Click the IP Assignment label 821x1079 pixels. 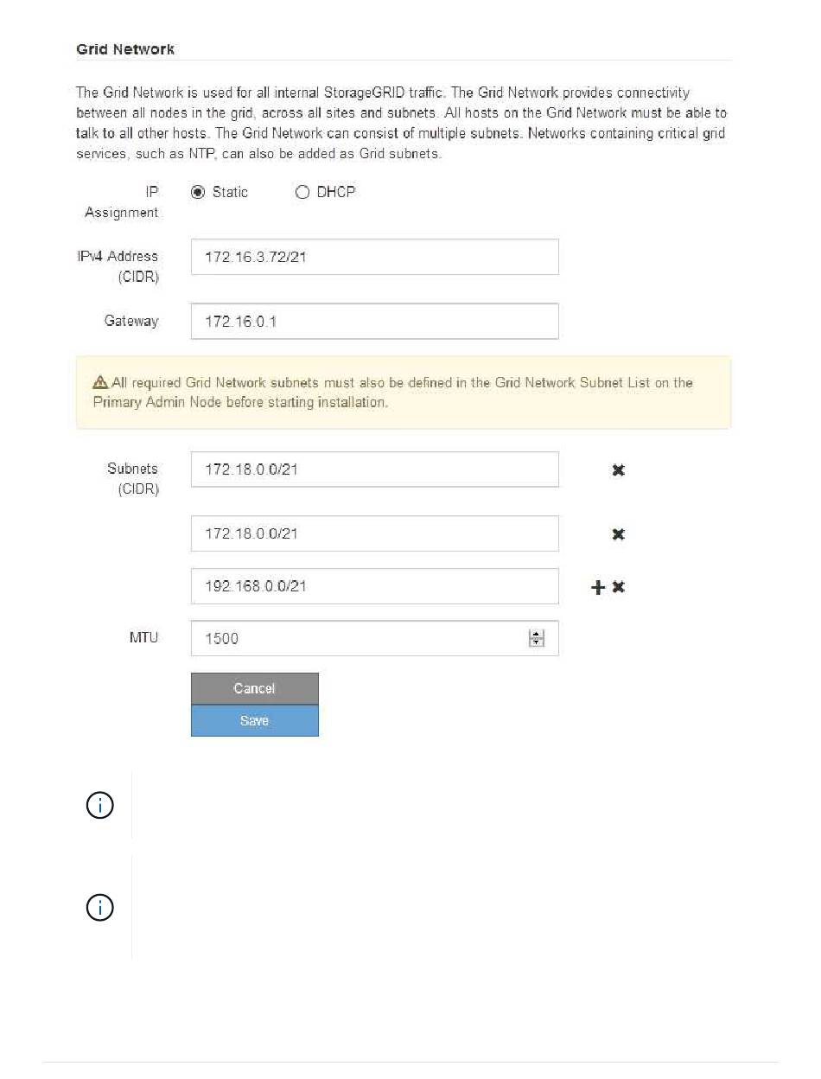click(122, 202)
